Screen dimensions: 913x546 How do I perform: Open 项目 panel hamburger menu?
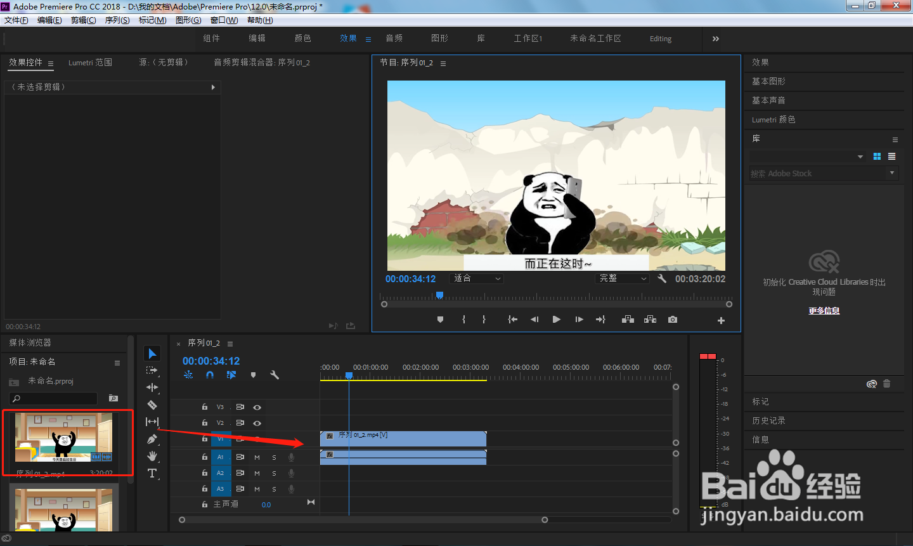pyautogui.click(x=117, y=363)
